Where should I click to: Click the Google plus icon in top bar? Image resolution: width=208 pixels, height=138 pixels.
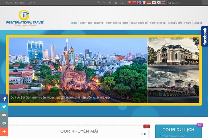(104, 3)
